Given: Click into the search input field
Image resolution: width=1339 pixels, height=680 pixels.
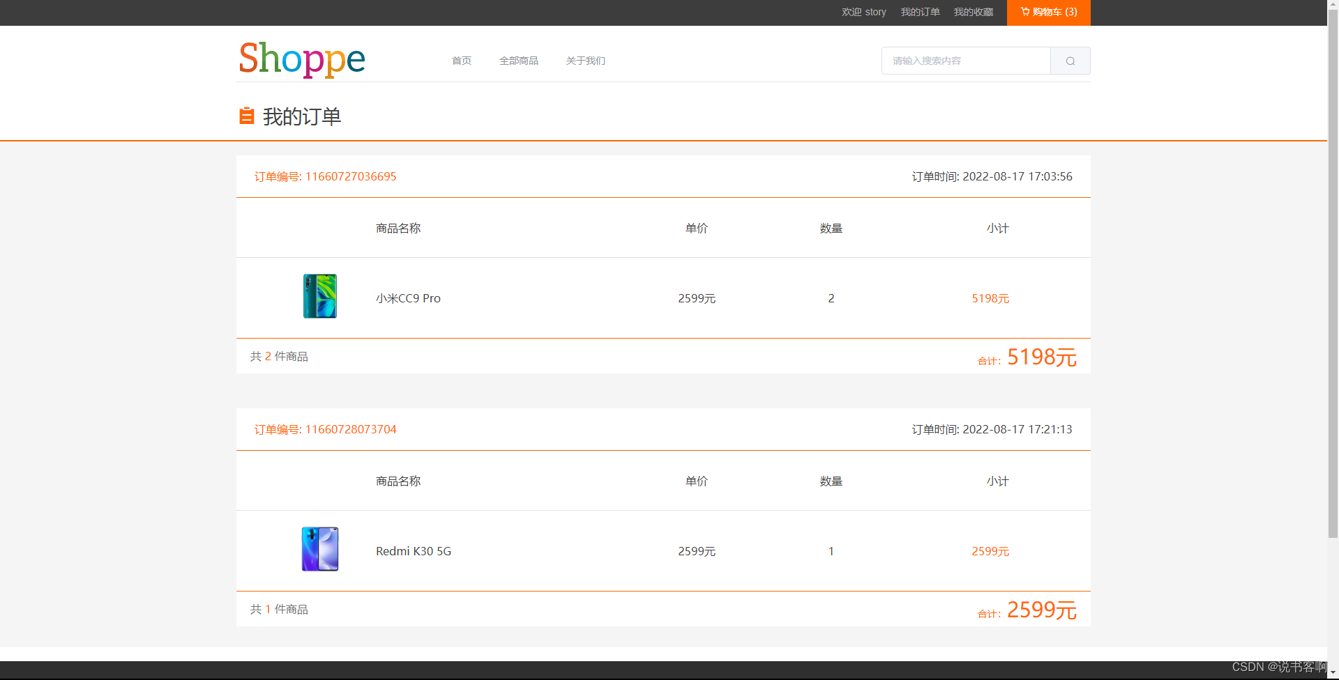Looking at the screenshot, I should (966, 61).
